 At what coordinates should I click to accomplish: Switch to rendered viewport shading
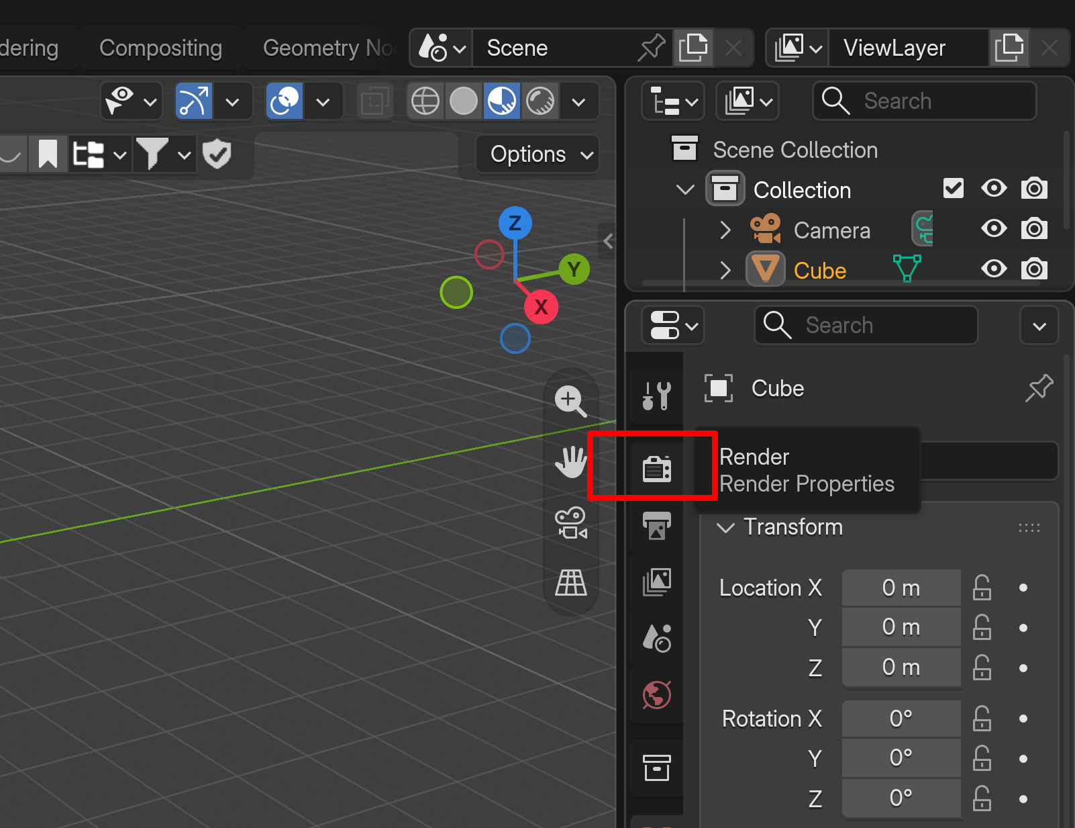point(540,101)
